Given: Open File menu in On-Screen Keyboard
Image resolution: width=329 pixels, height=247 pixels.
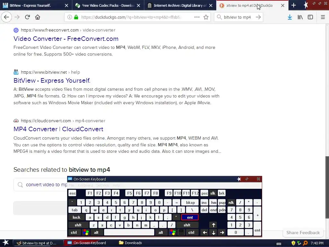Looking at the screenshot, I should pyautogui.click(x=71, y=185).
